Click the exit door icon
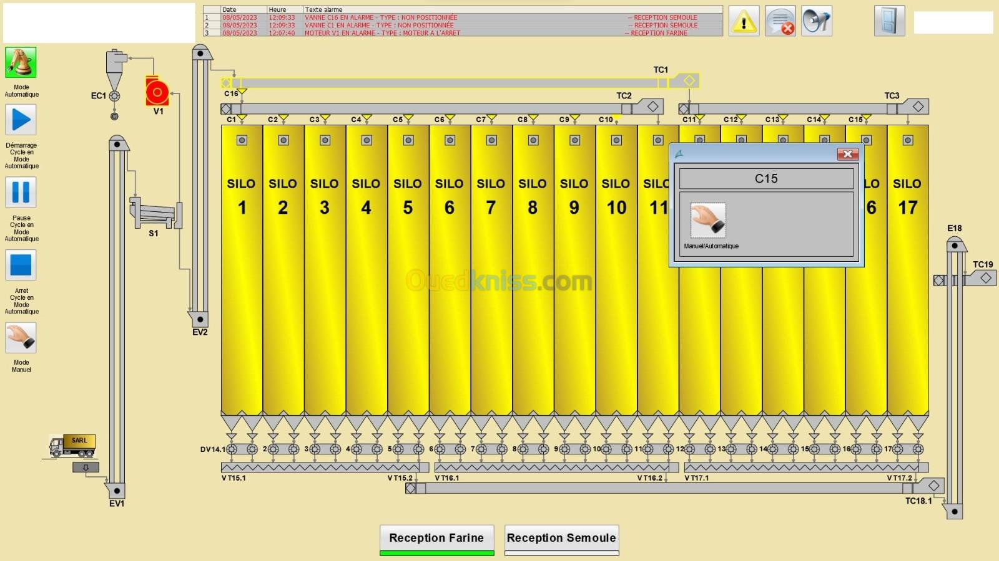The height and width of the screenshot is (561, 999). [889, 21]
